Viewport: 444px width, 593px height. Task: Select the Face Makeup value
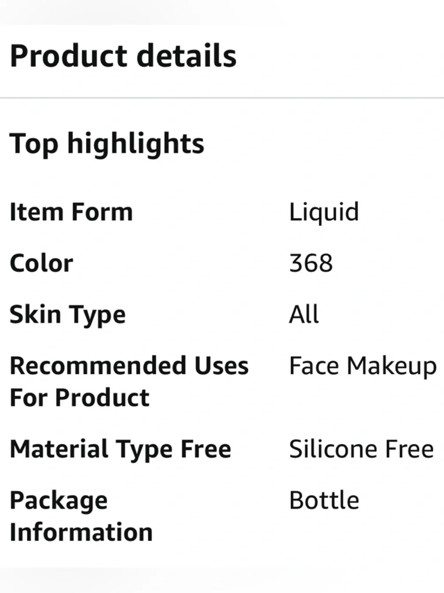363,367
